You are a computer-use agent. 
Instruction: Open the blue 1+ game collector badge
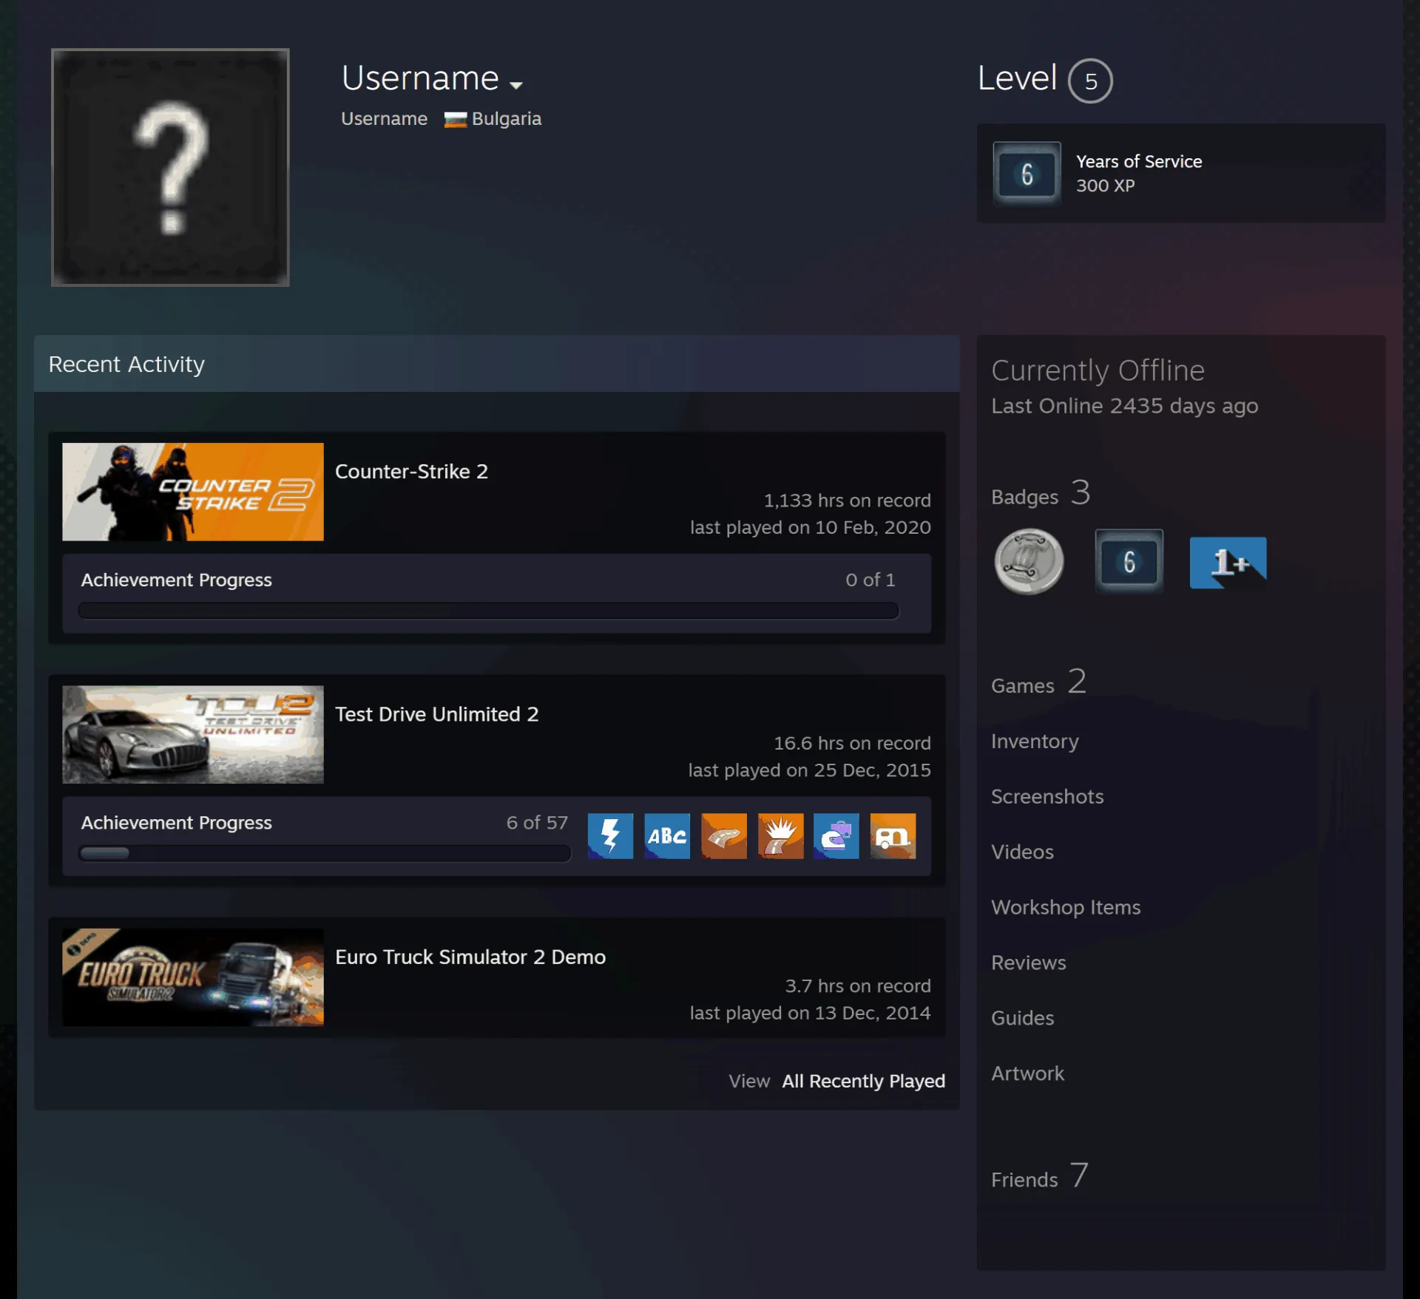pyautogui.click(x=1228, y=562)
